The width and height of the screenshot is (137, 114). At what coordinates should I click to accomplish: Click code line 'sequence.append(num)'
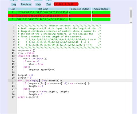coord(42,69)
